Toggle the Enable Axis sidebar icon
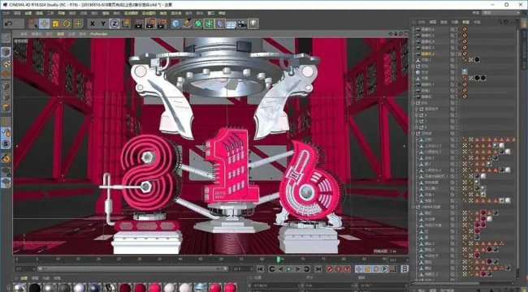The width and height of the screenshot is (528, 292). (6, 122)
